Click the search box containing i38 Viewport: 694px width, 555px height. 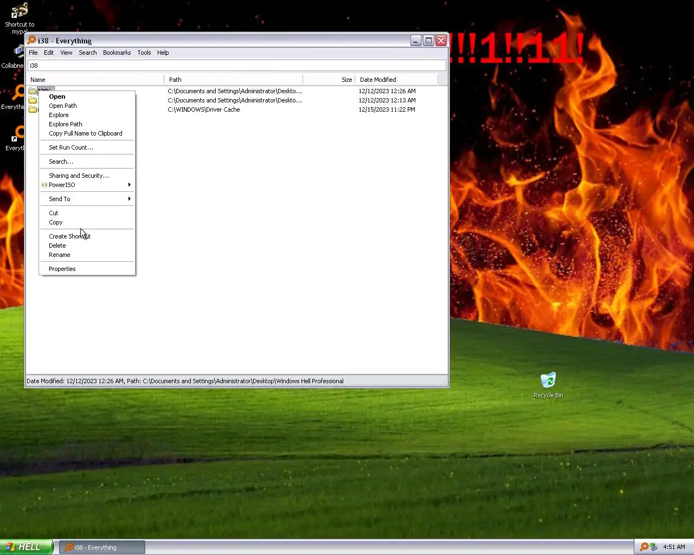coord(237,66)
